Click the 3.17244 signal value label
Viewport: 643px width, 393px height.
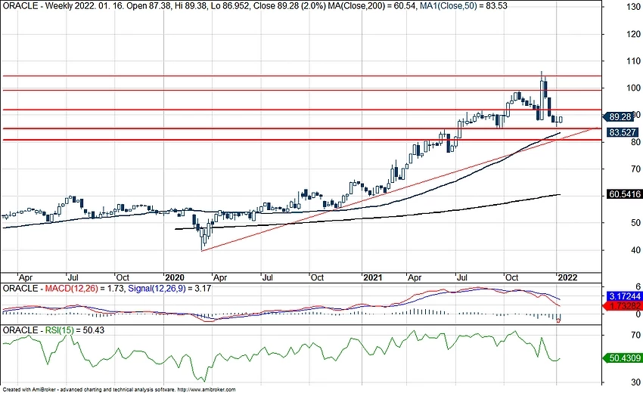pyautogui.click(x=624, y=296)
